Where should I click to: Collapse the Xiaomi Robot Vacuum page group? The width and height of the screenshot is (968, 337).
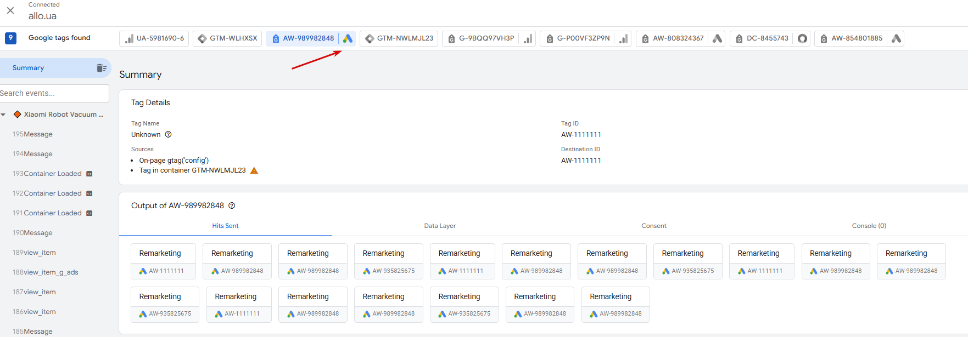(3, 115)
